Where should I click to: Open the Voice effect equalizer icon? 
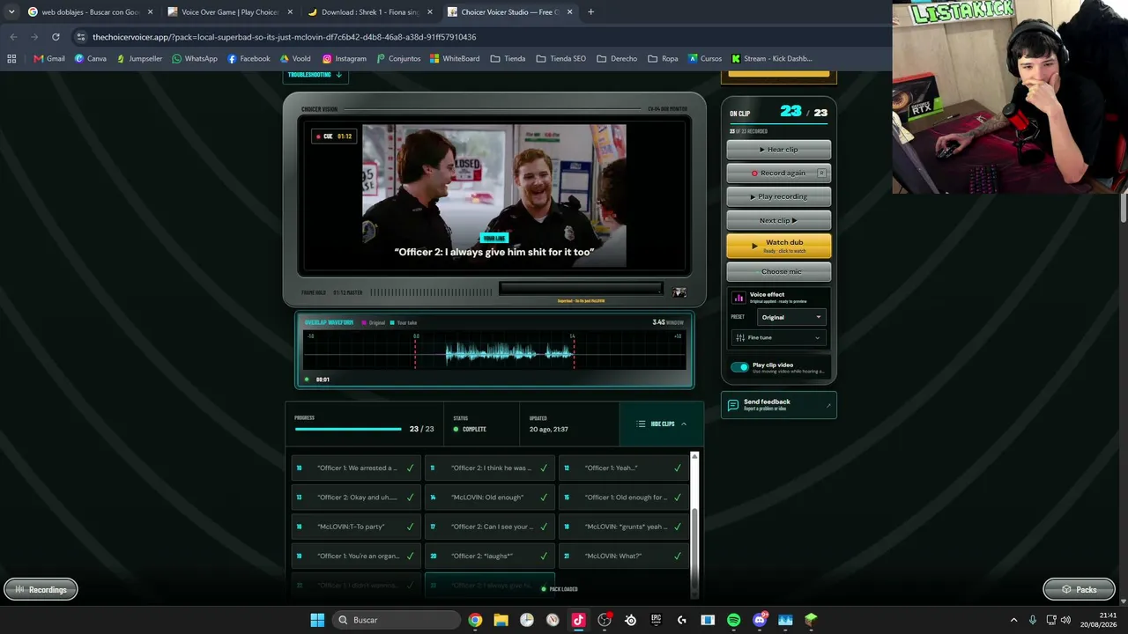pyautogui.click(x=738, y=298)
